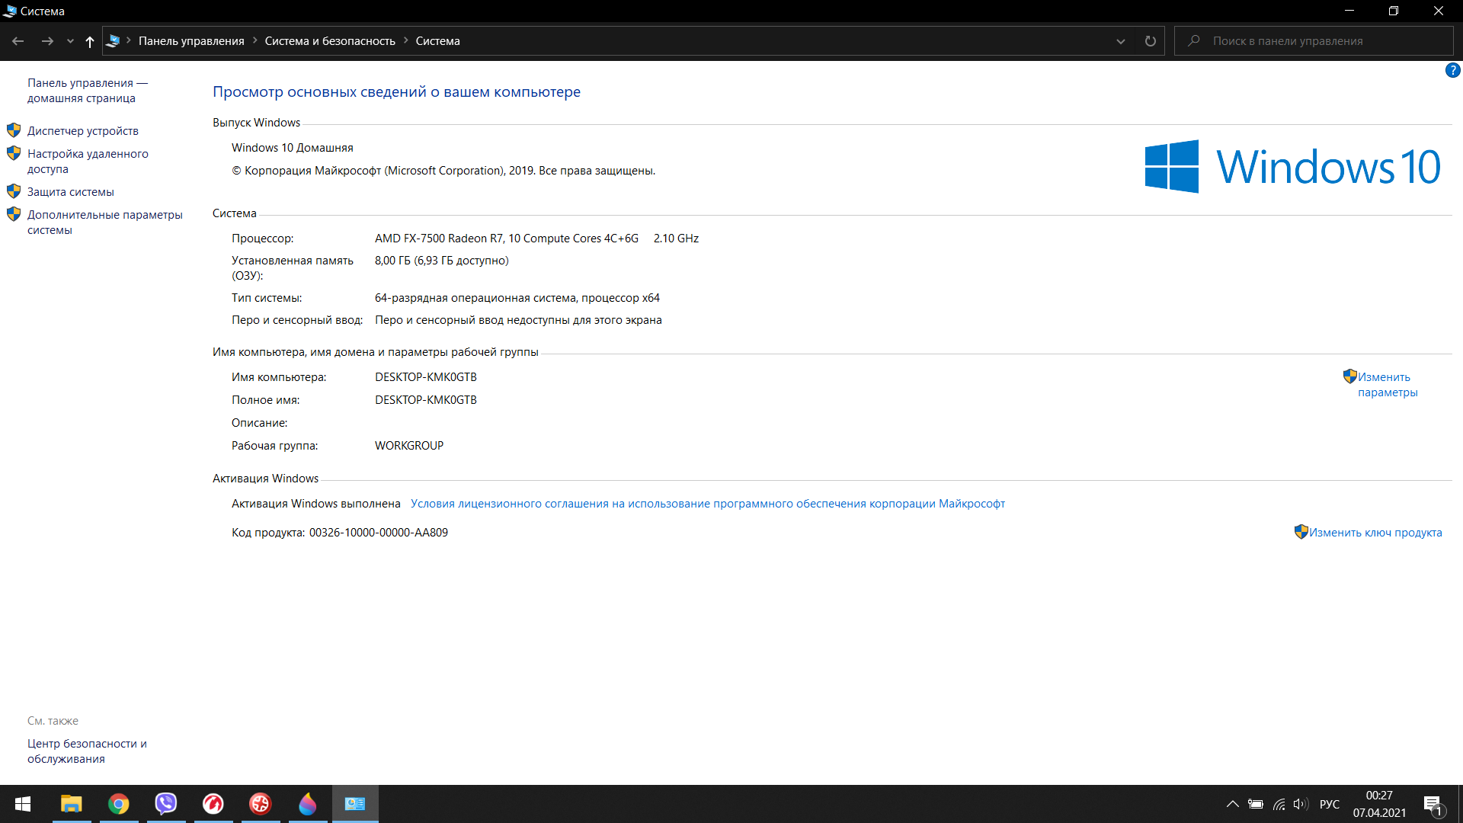Open volume control in system tray
This screenshot has width=1463, height=823.
pyautogui.click(x=1300, y=804)
